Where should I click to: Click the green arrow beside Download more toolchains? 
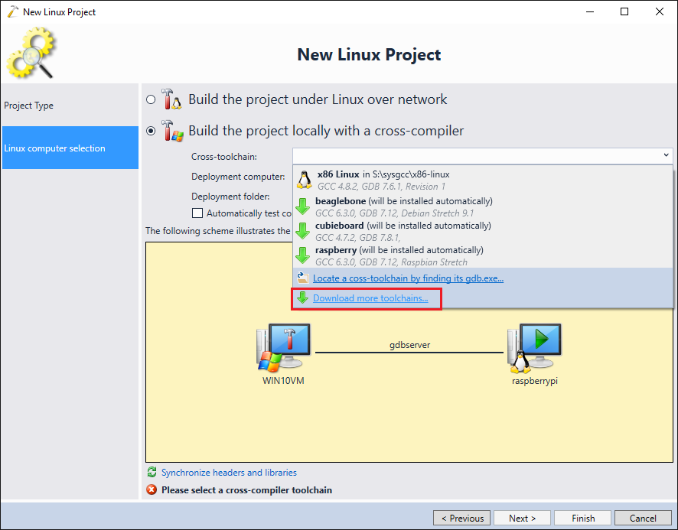(303, 298)
